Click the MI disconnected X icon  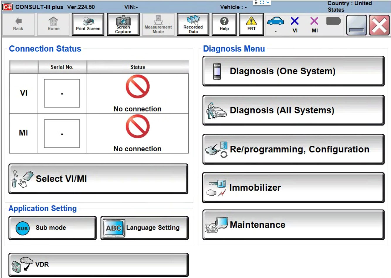coord(314,21)
